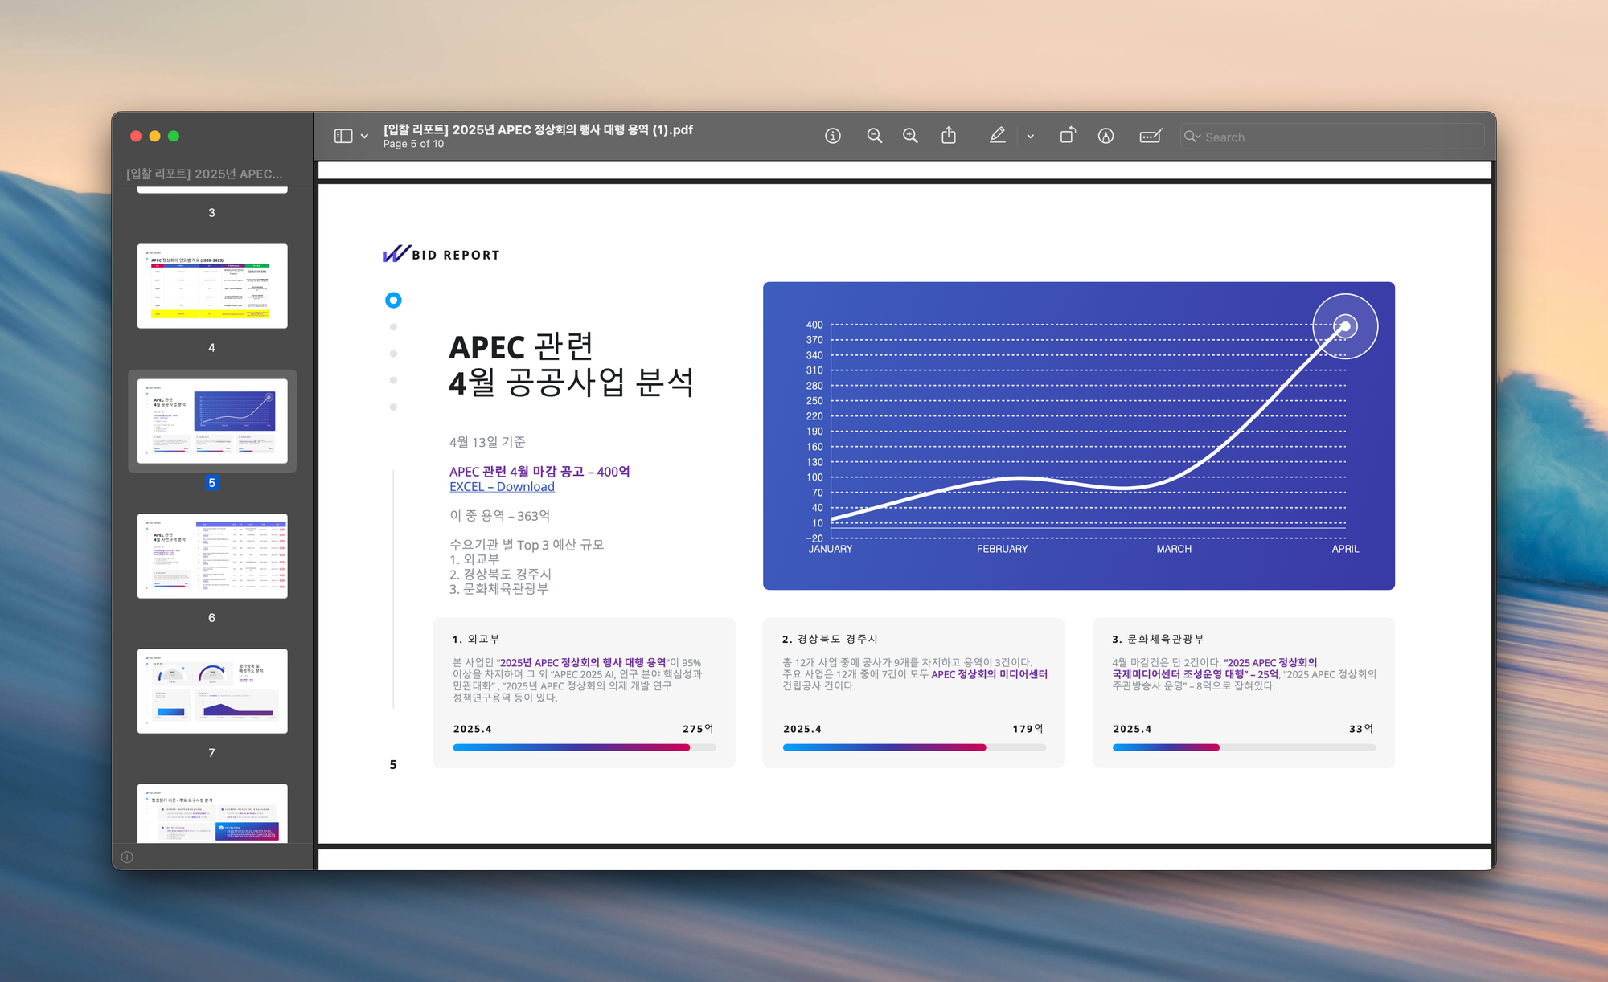This screenshot has height=982, width=1608.
Task: Rotate the page with toolbar icon
Action: [x=1067, y=136]
